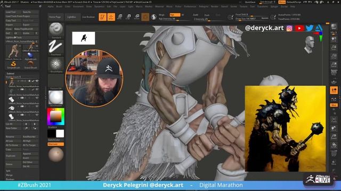Click the List All button
The width and height of the screenshot is (341, 191).
(x=13, y=124)
